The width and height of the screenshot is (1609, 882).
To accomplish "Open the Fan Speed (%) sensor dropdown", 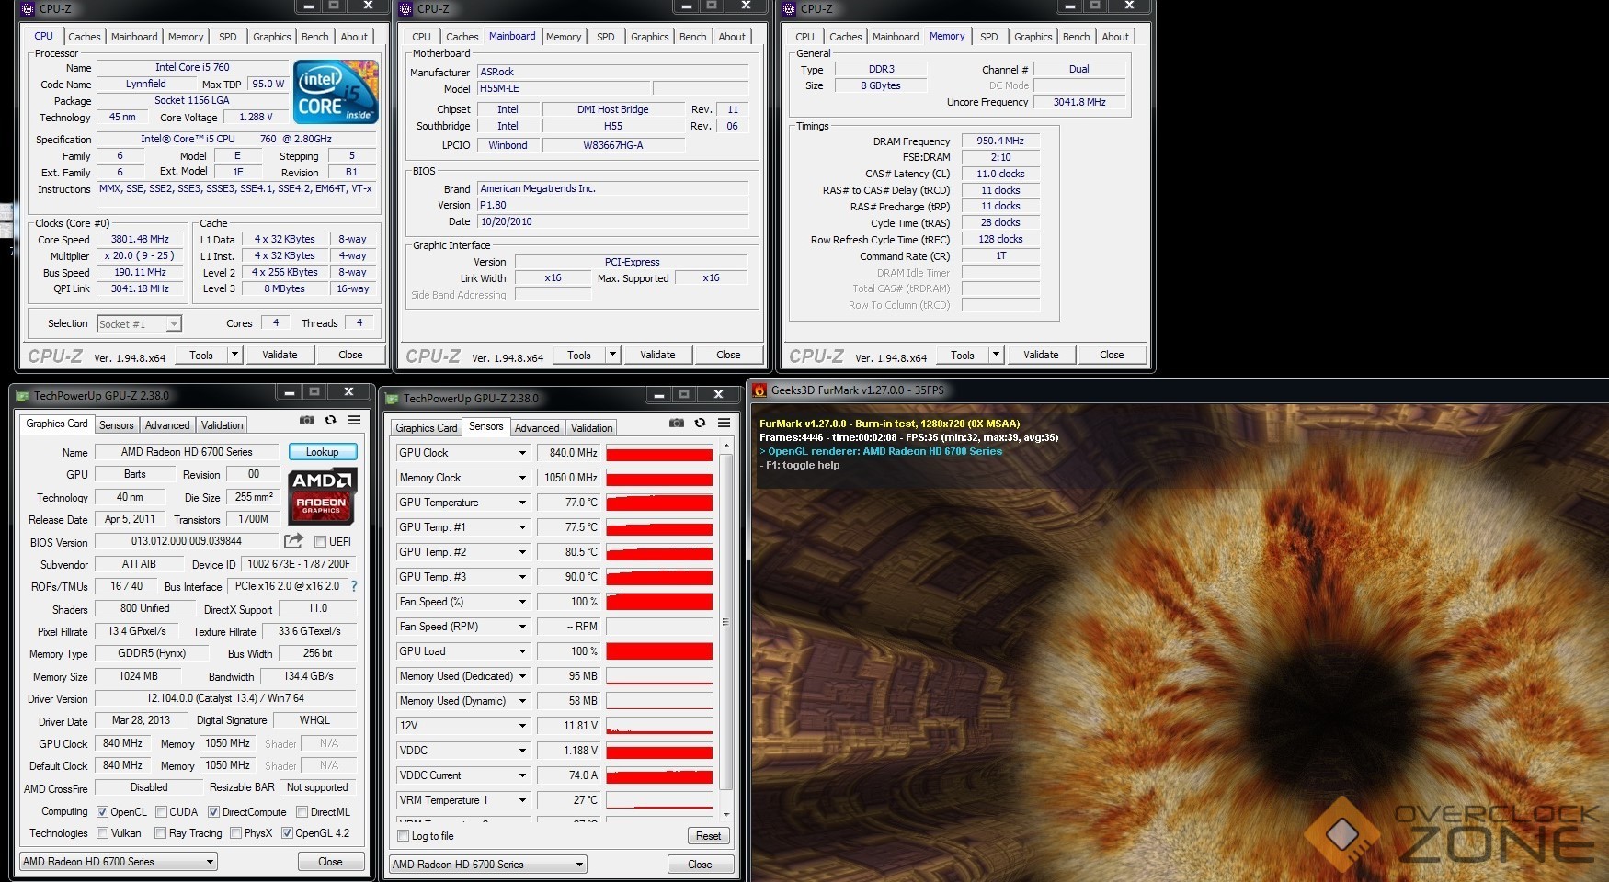I will [x=522, y=602].
